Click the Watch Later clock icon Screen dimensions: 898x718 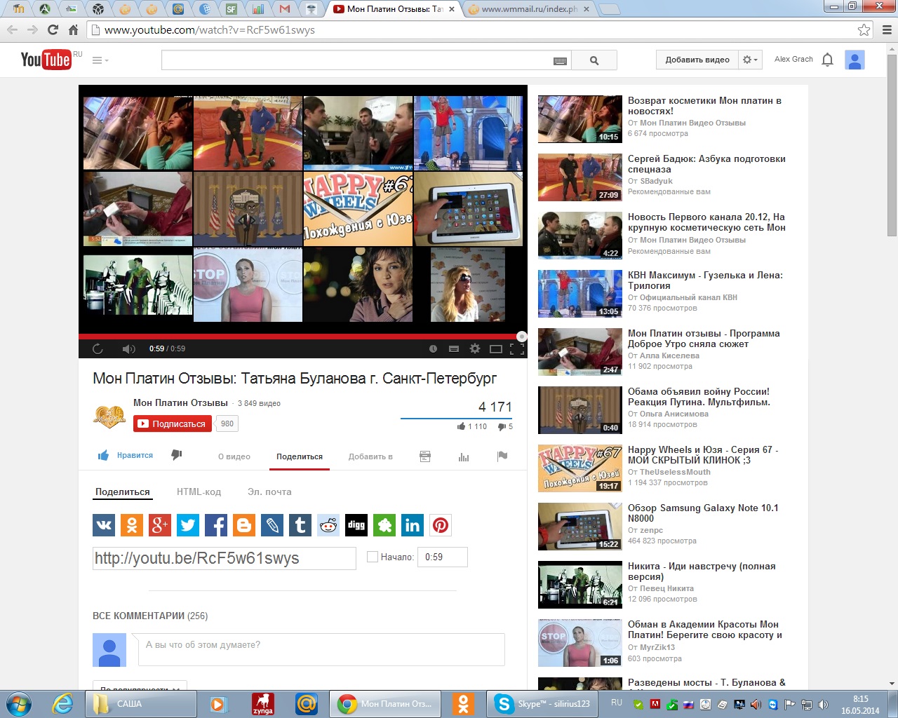coord(433,348)
